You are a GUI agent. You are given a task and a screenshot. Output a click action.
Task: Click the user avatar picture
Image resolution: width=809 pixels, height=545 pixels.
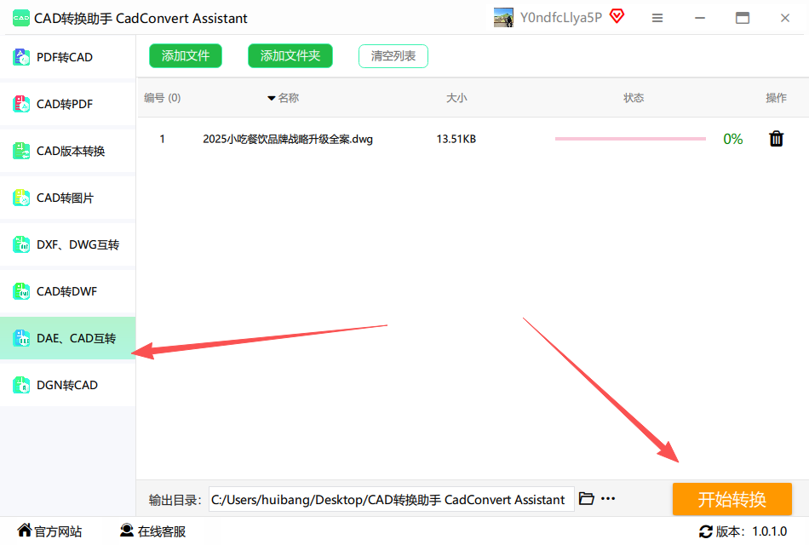503,18
